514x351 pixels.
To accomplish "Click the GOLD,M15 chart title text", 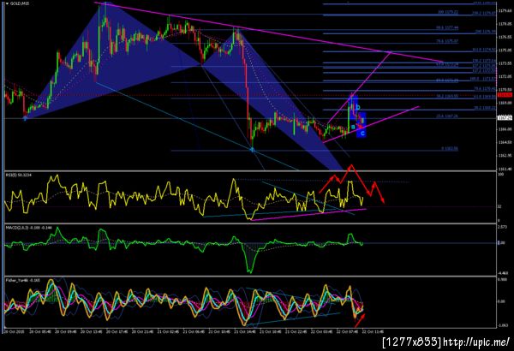I will (x=20, y=3).
